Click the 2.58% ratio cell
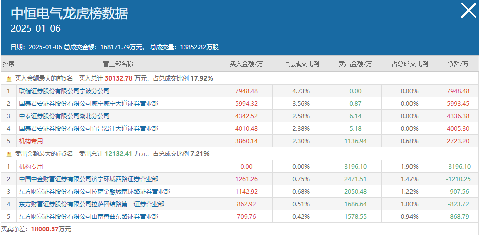Viewport: 479px width, 237px height. point(301,116)
